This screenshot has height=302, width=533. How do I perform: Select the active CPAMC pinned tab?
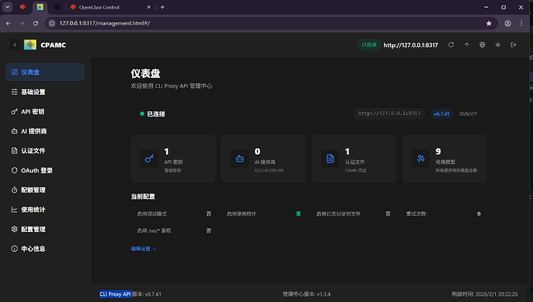pyautogui.click(x=40, y=7)
